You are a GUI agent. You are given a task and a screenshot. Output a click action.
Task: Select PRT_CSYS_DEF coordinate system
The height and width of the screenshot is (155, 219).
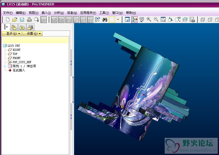click(22, 62)
